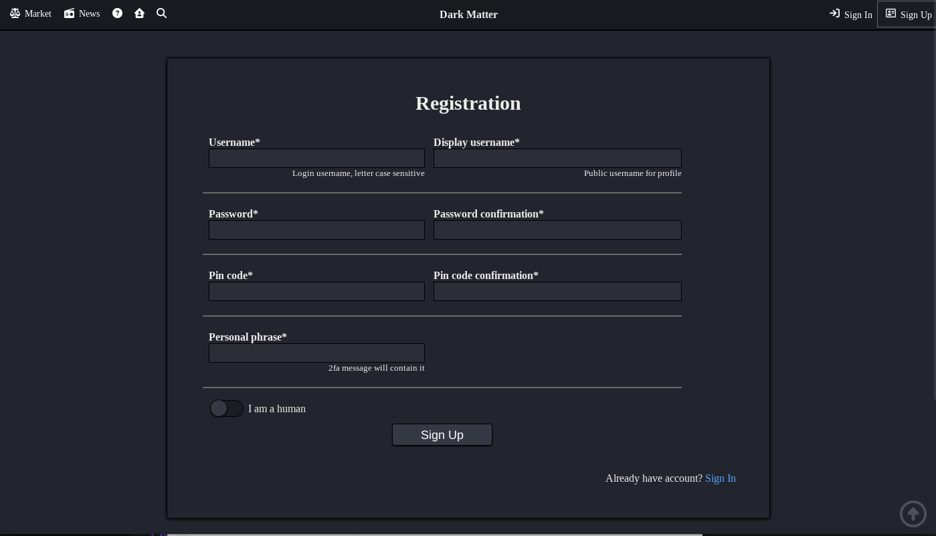Screen dimensions: 936x536
Task: Open the Market menu item
Action: click(37, 14)
